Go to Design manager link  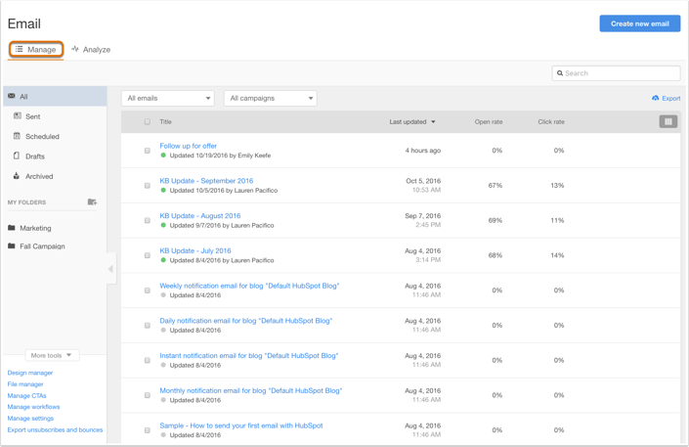point(30,373)
